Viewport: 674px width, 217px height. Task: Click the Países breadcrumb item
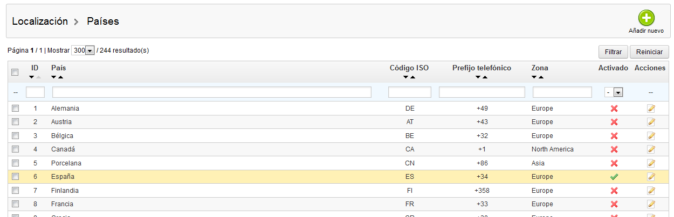[x=103, y=21]
